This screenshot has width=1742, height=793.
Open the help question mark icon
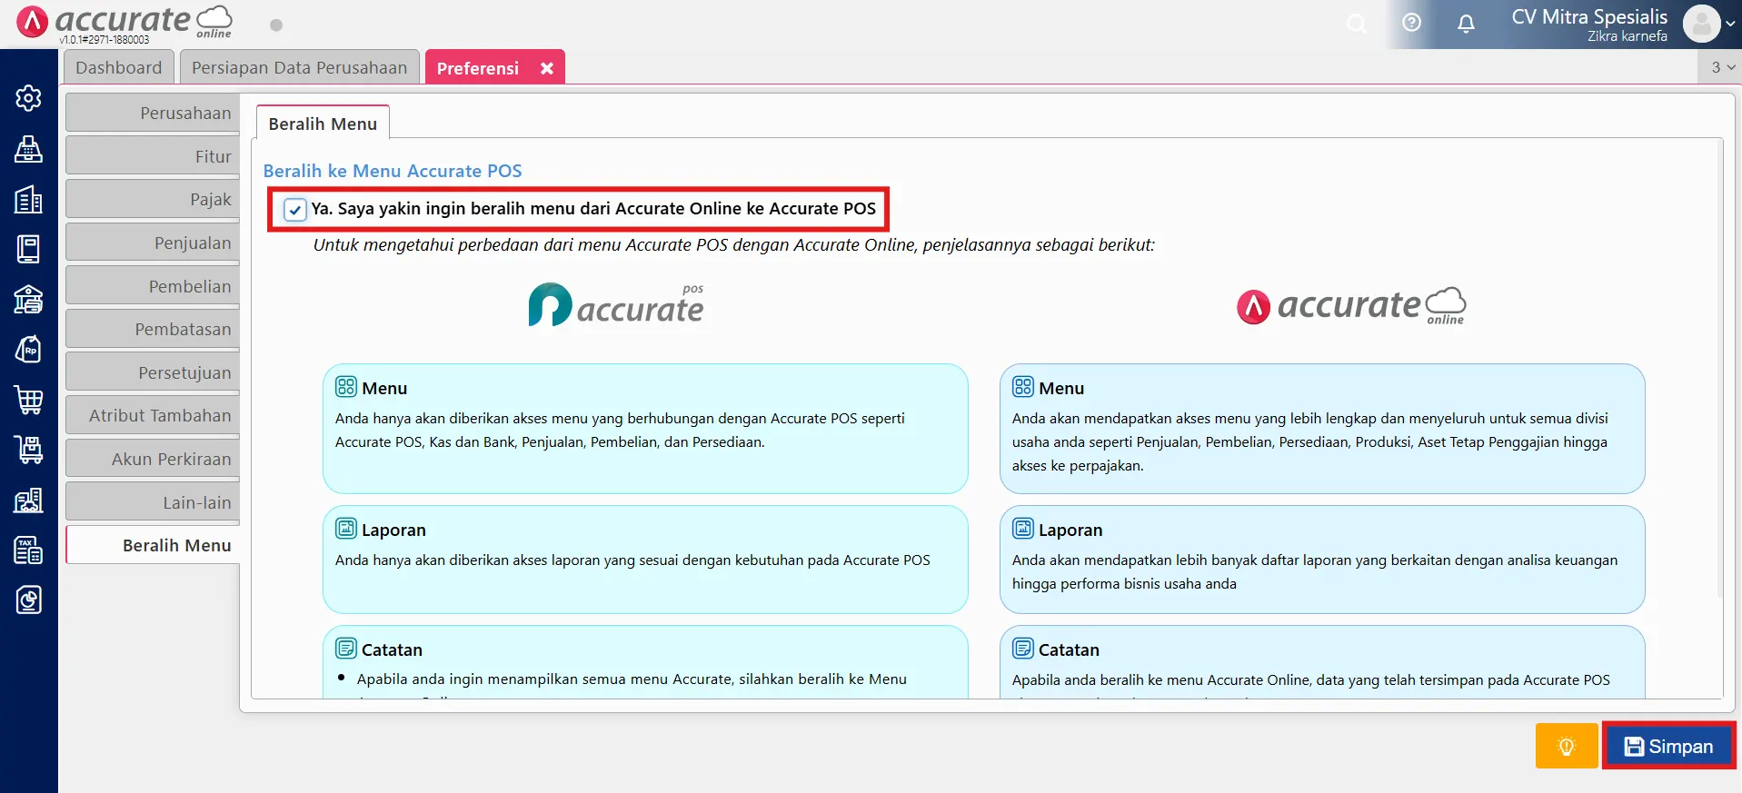[1411, 24]
